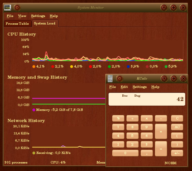192x171 pixels.
Task: Click digit 3 on the KCalc keypad
Action: point(147,144)
